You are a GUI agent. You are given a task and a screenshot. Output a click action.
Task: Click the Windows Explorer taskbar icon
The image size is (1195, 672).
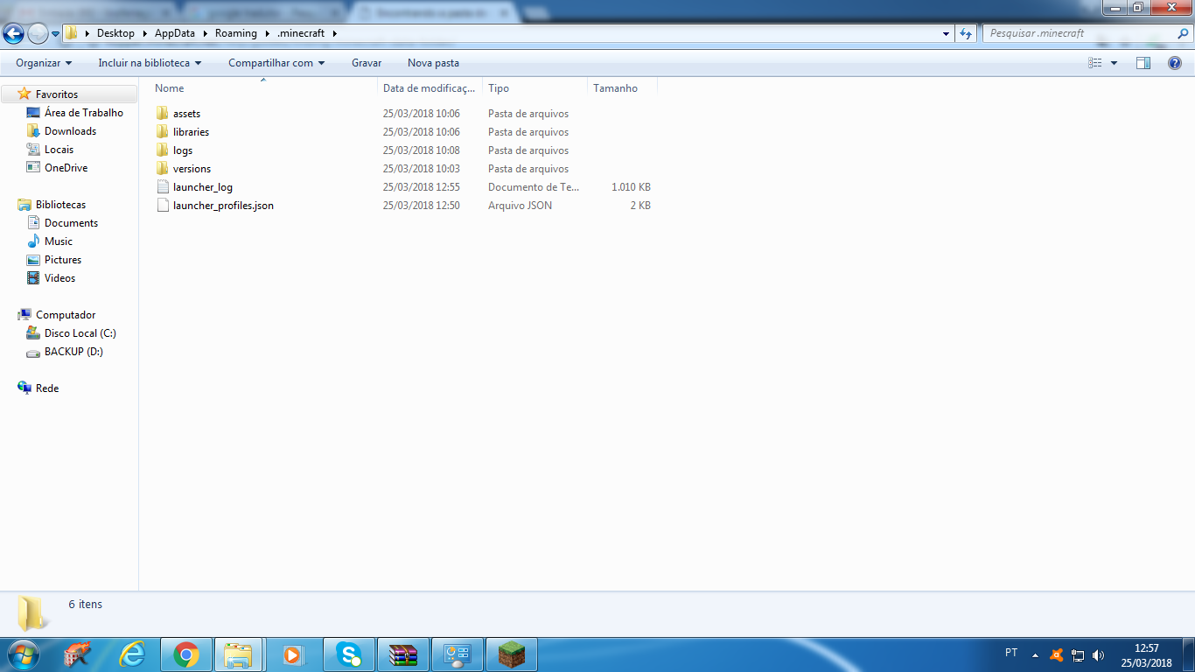(239, 654)
